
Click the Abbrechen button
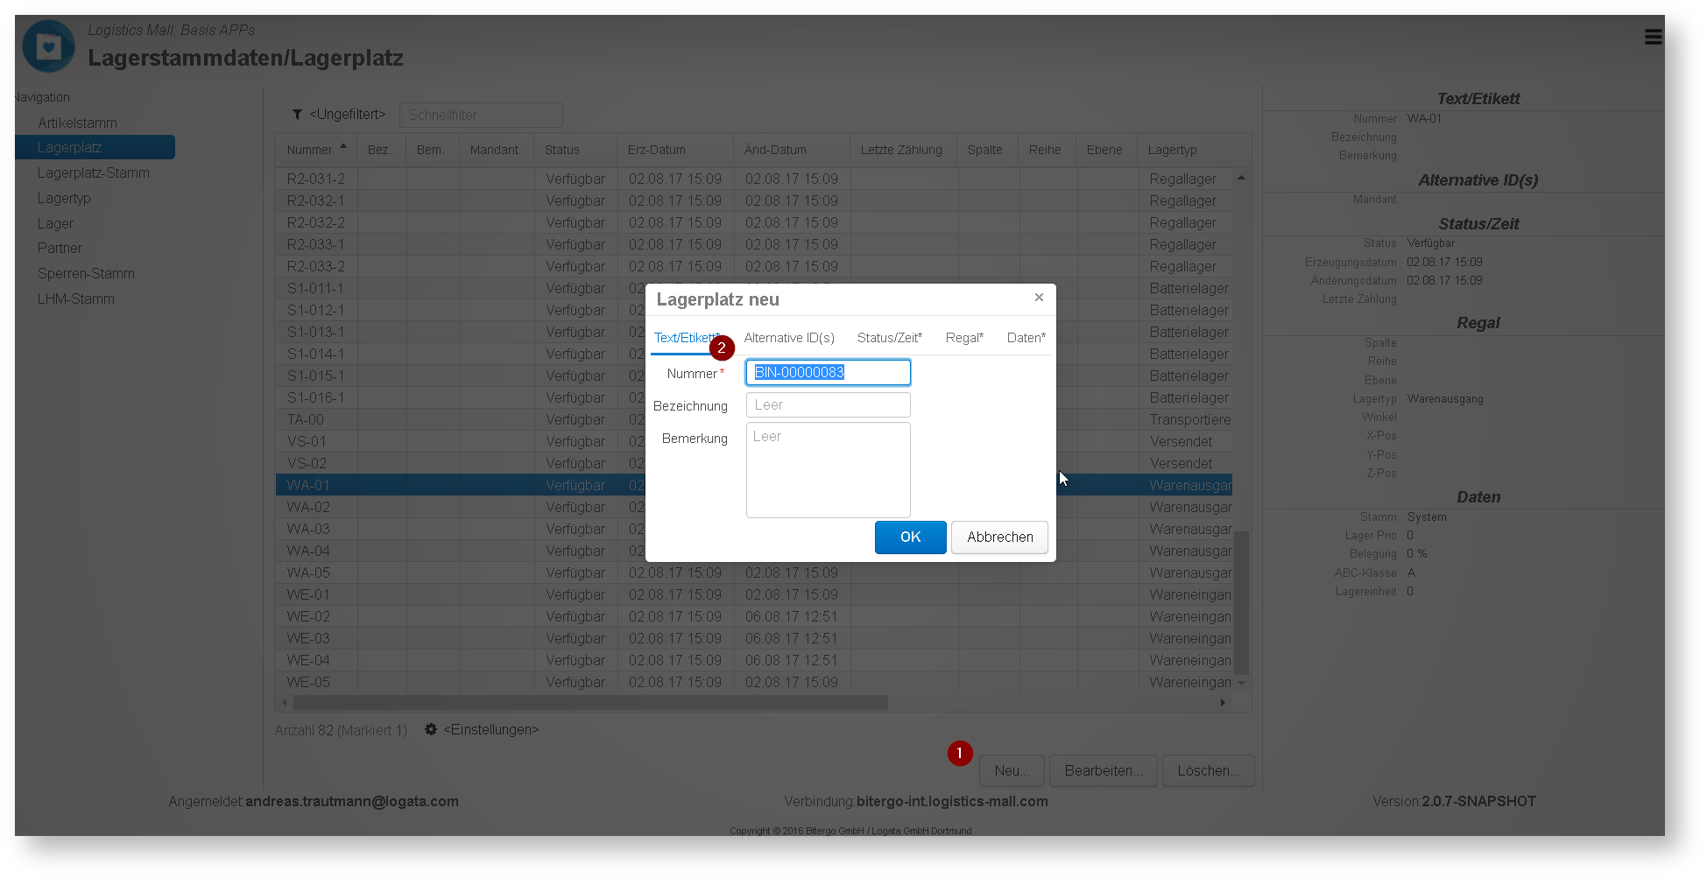point(1000,537)
